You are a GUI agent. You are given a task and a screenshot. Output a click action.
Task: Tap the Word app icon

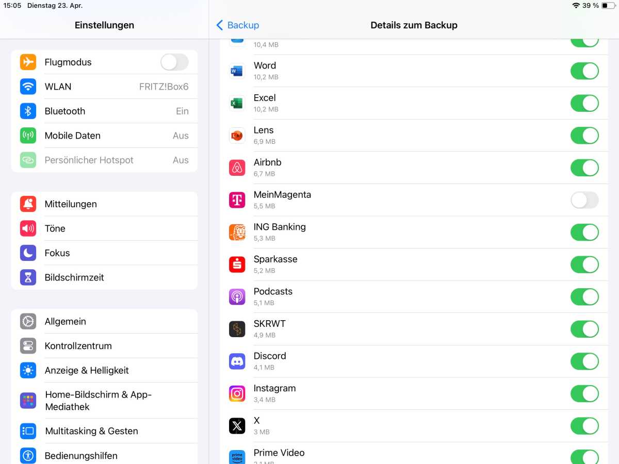pyautogui.click(x=237, y=71)
